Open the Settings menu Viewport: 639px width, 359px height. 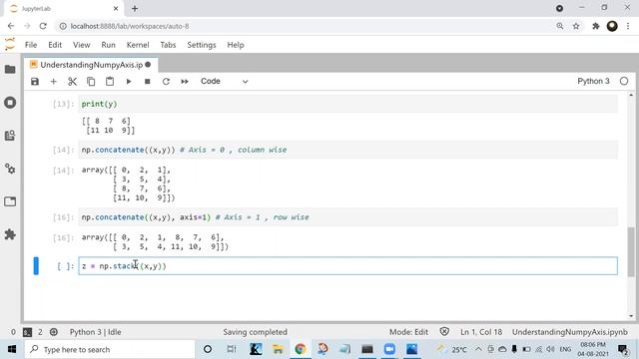pos(202,45)
